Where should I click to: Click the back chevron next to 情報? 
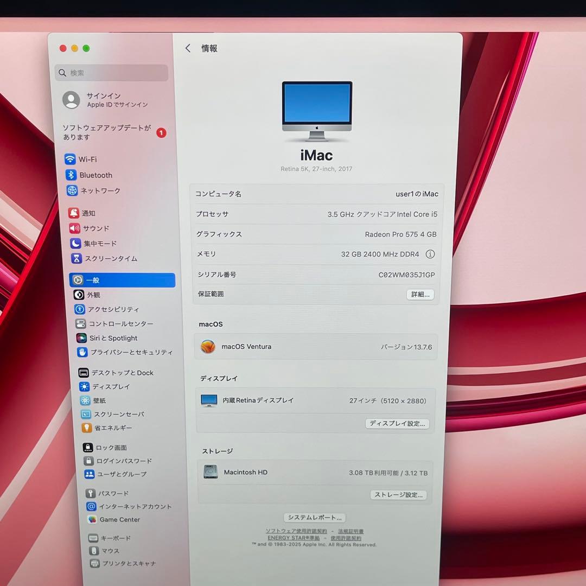[x=188, y=48]
